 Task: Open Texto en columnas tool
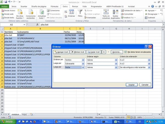point(106,14)
